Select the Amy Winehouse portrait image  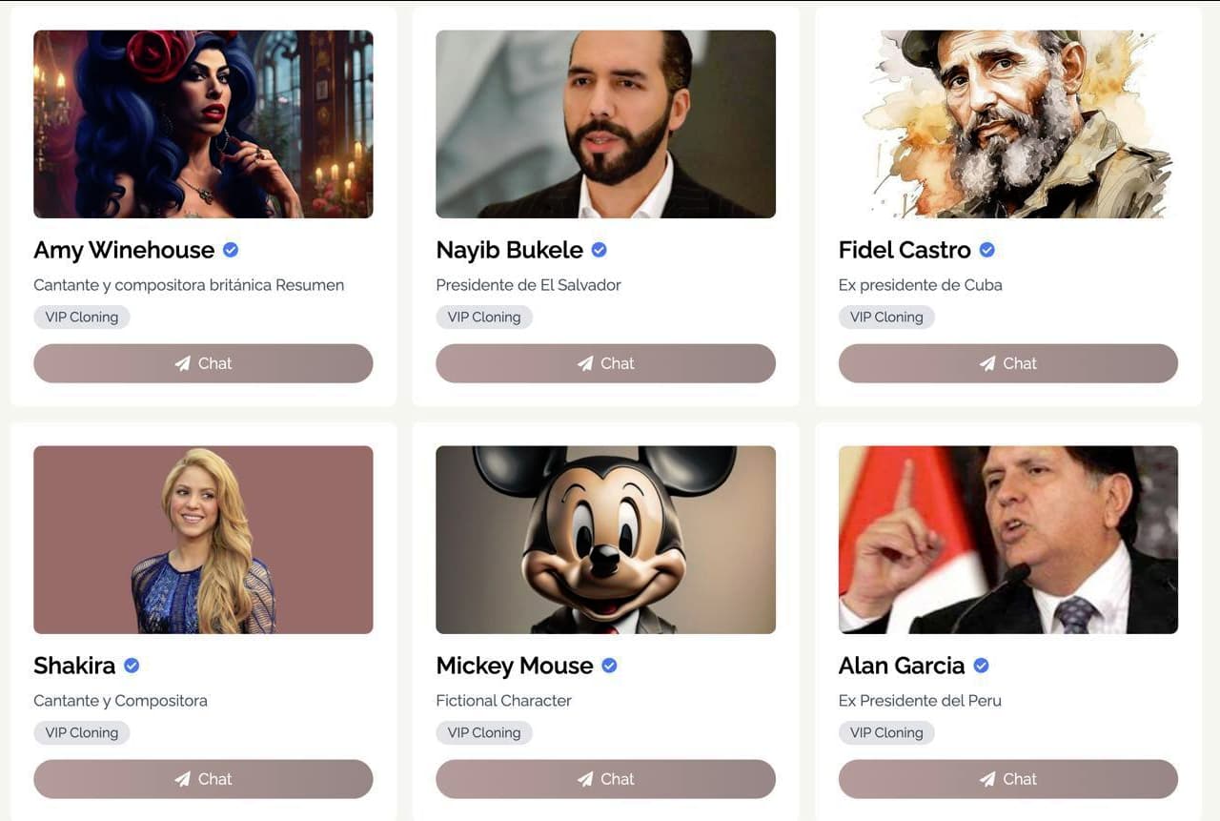tap(203, 124)
